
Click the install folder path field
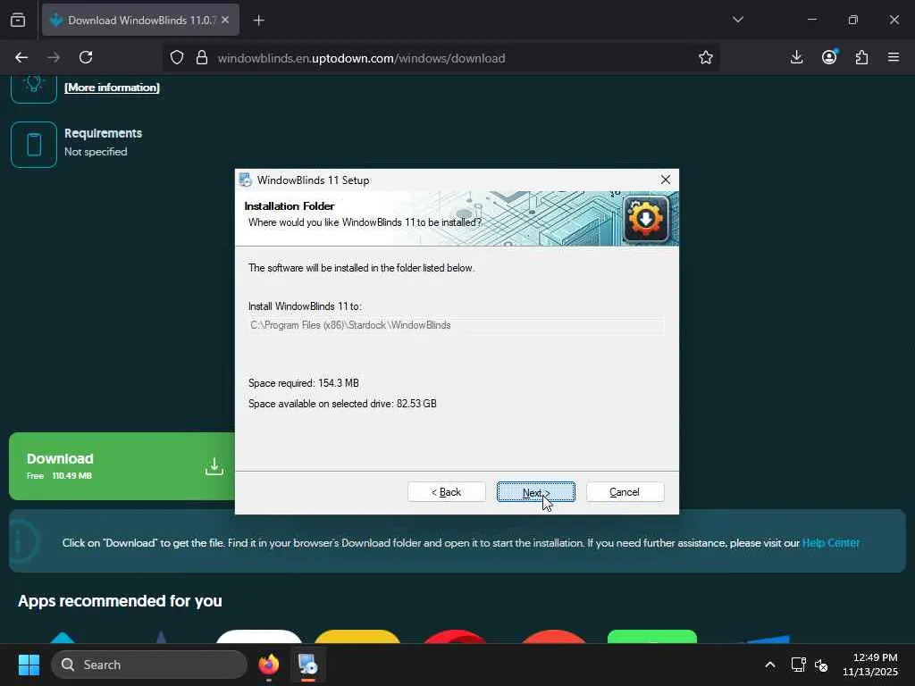click(x=457, y=325)
